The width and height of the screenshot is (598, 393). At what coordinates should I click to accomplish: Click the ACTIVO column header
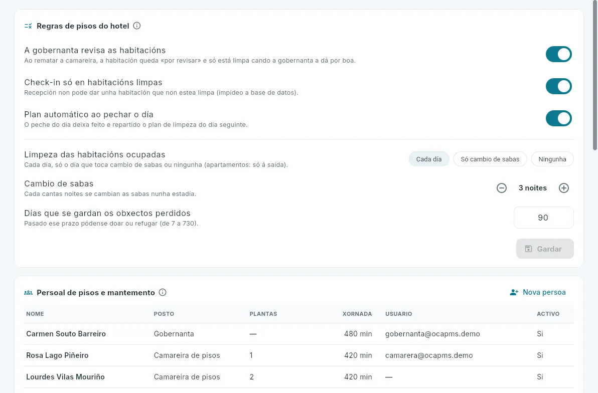pyautogui.click(x=548, y=314)
